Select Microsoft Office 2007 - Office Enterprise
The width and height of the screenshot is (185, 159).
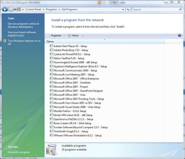[x=76, y=79]
